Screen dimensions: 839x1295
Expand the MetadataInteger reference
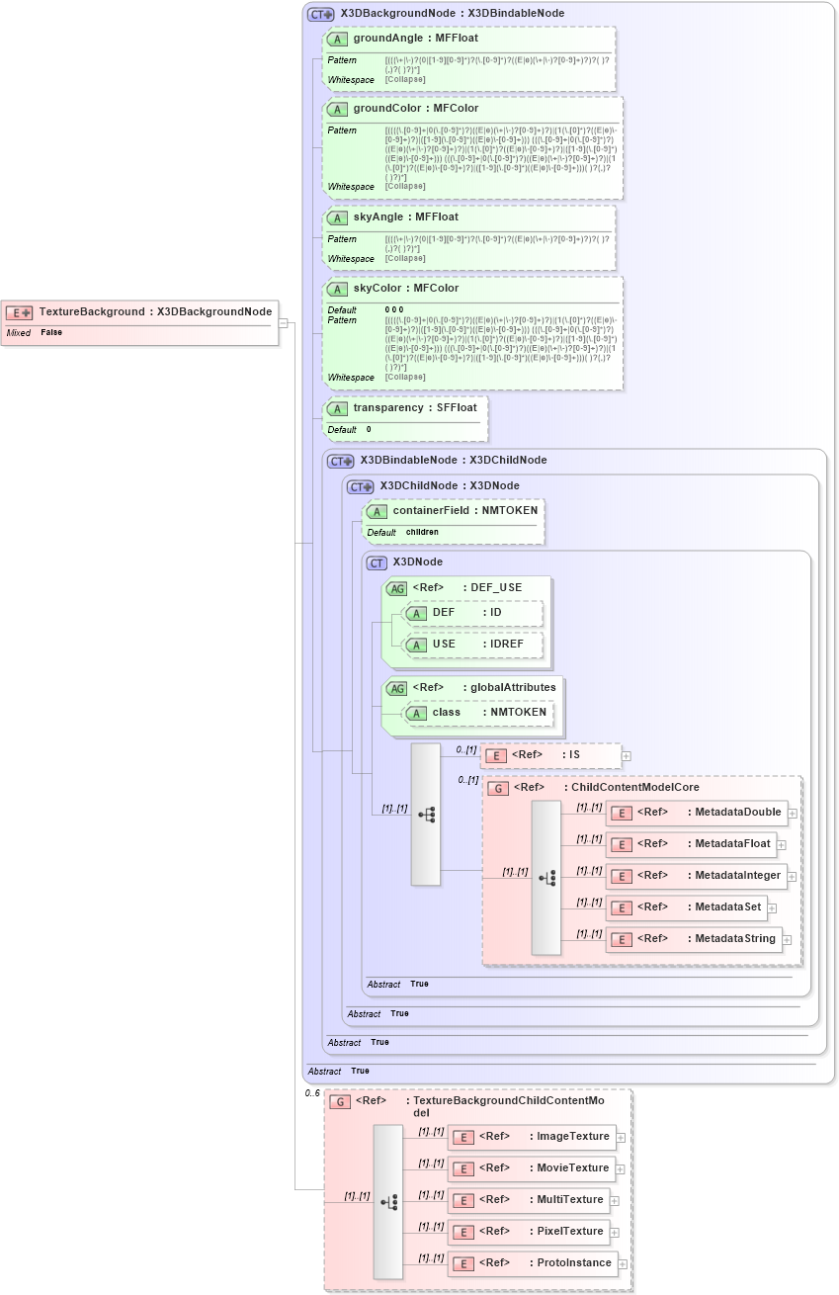(x=792, y=877)
